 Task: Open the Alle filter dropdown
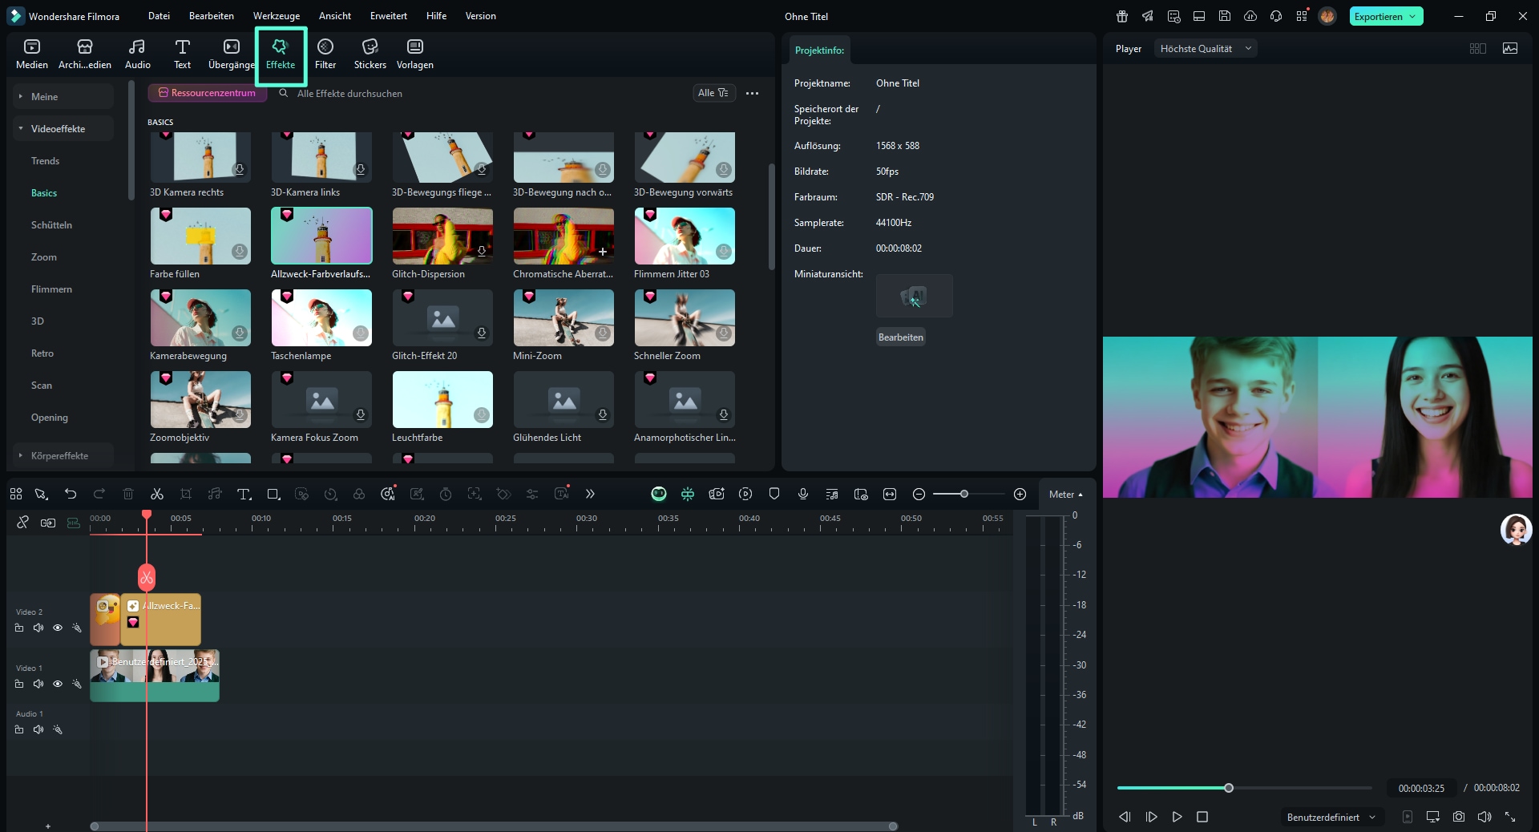pos(713,93)
